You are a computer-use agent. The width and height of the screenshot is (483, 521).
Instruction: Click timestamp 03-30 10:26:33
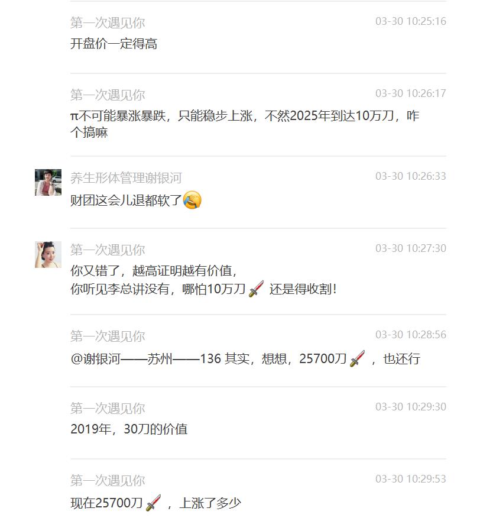(x=411, y=176)
